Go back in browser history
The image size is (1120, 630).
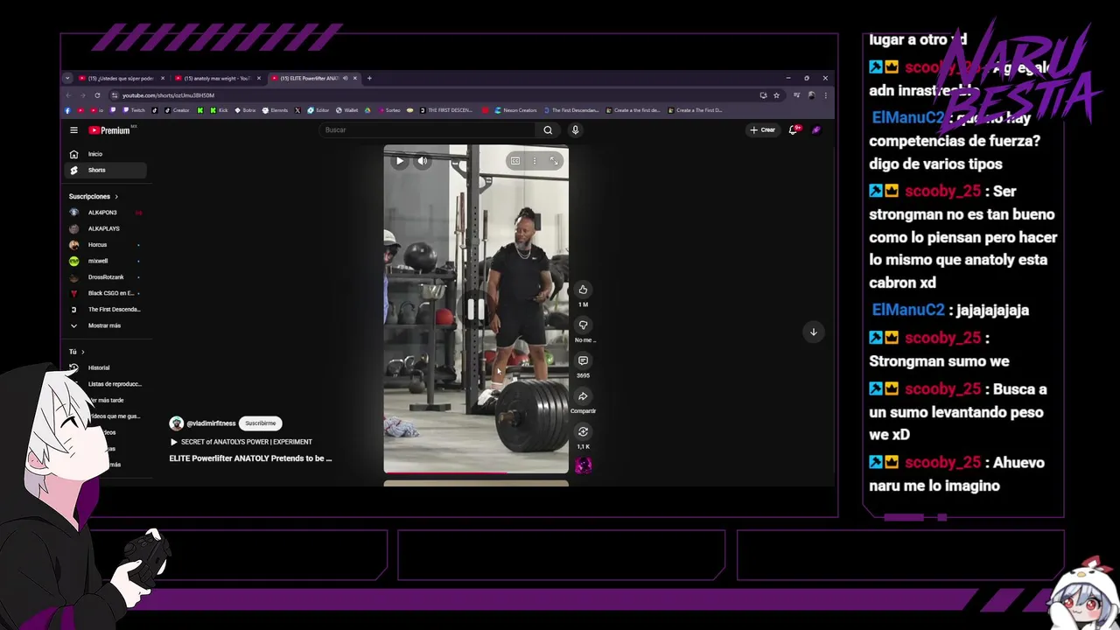68,95
